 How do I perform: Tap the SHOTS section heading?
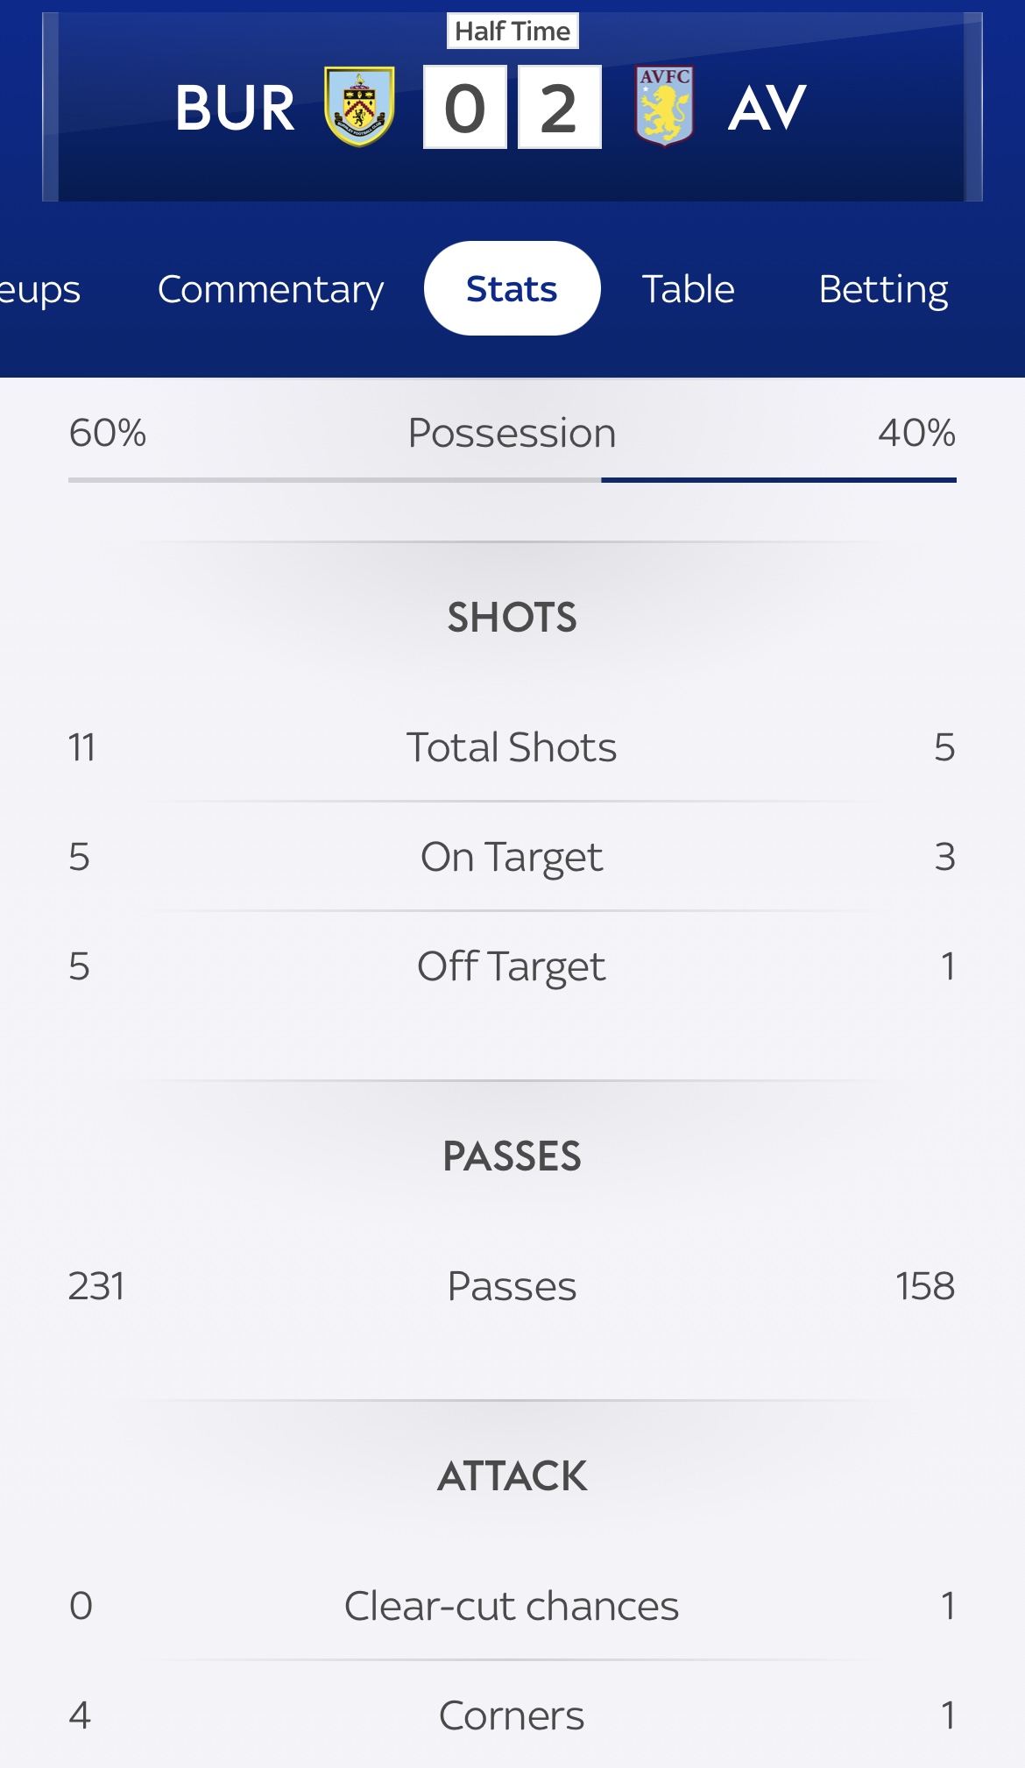tap(512, 618)
